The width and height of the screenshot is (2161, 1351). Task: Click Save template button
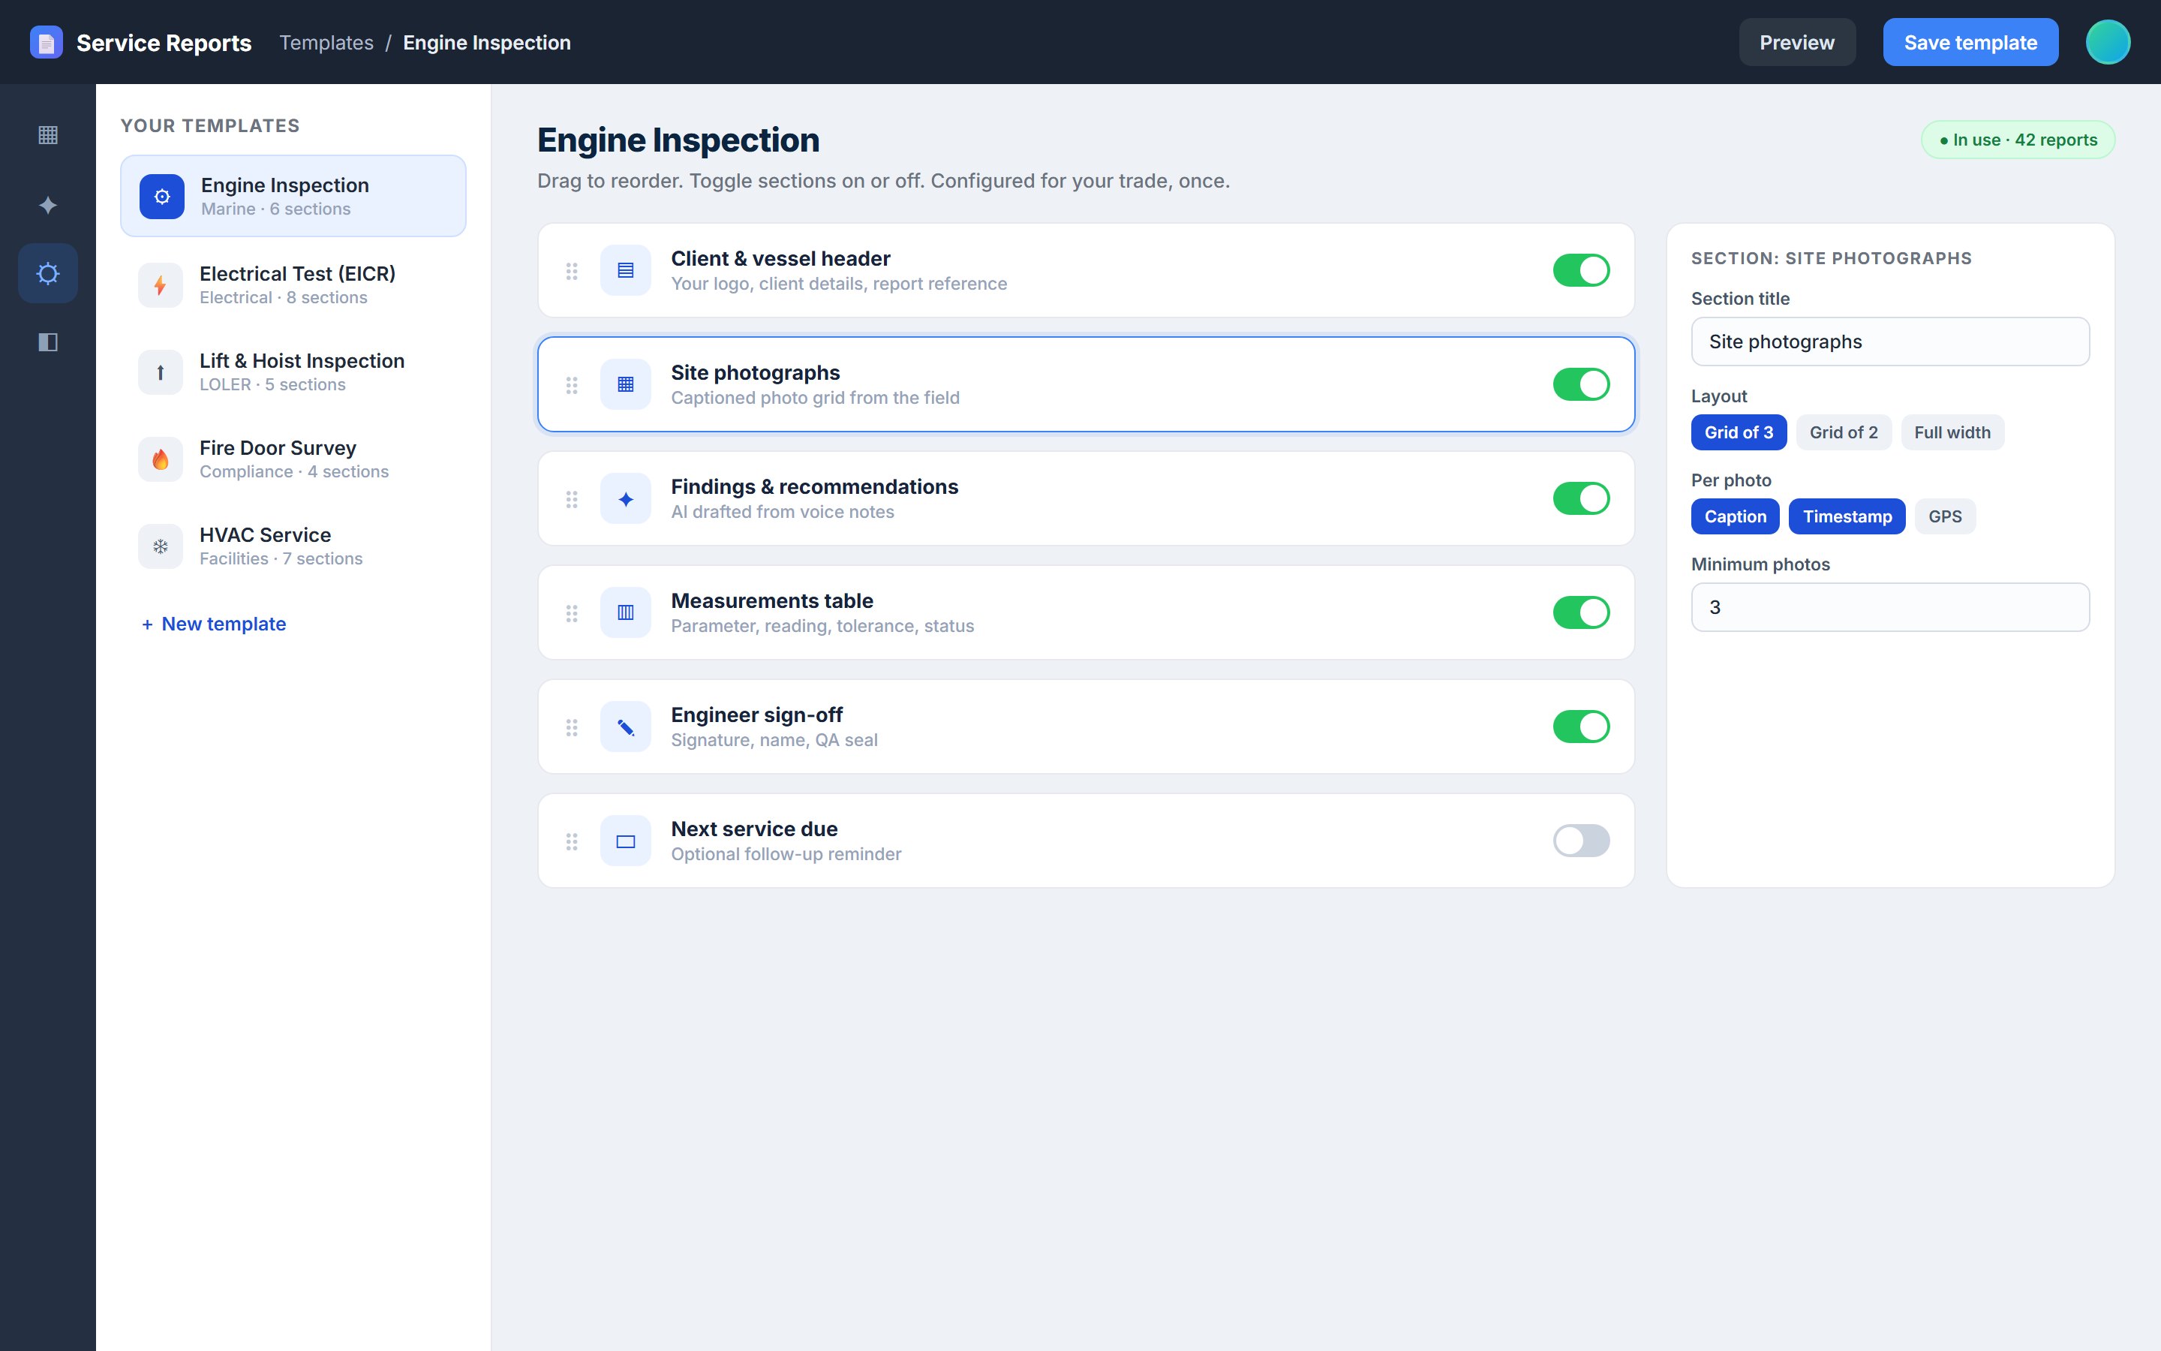[1970, 42]
